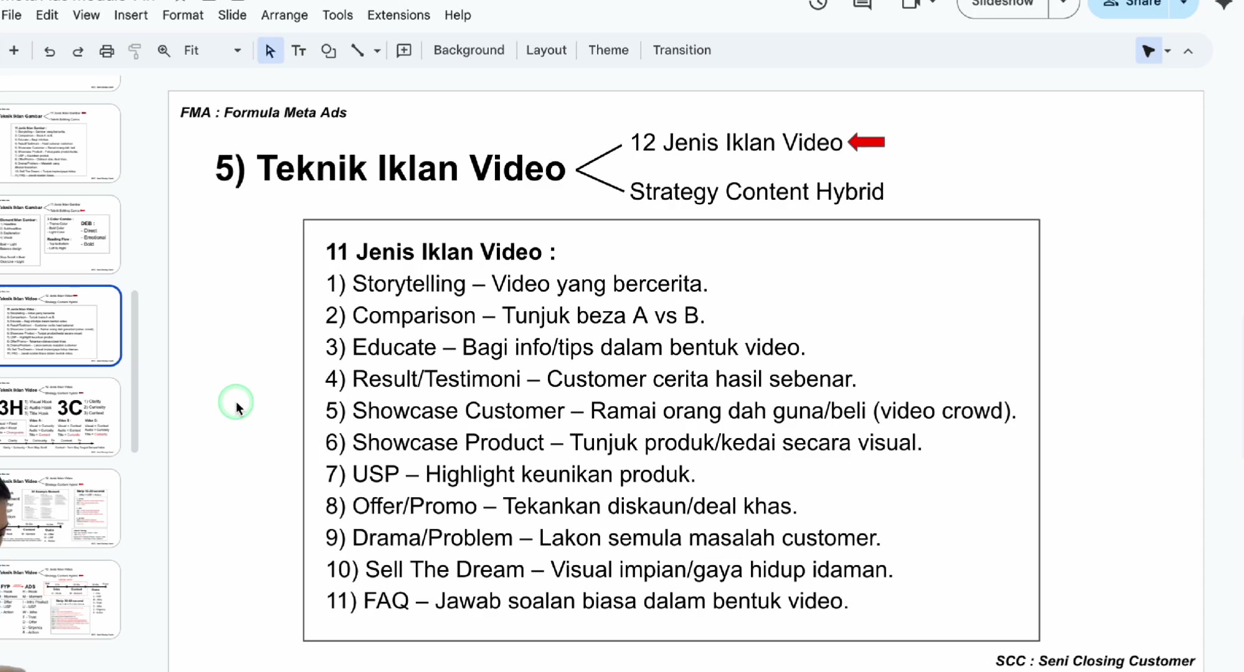Select the 3H 3C slide thumbnail
1244x672 pixels.
click(60, 417)
